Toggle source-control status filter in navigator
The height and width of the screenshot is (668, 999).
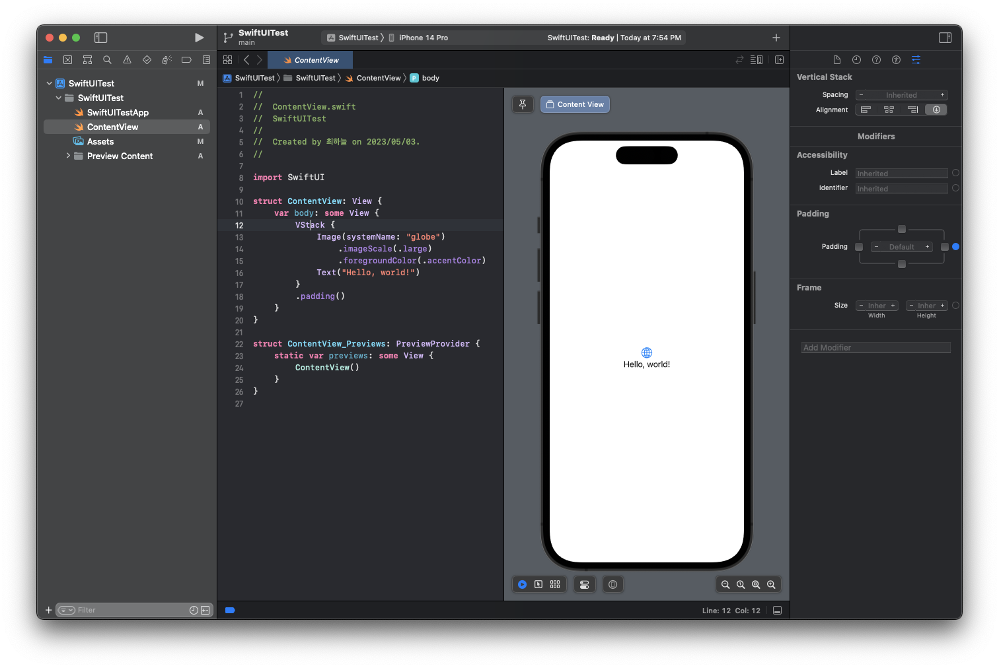[x=205, y=610]
